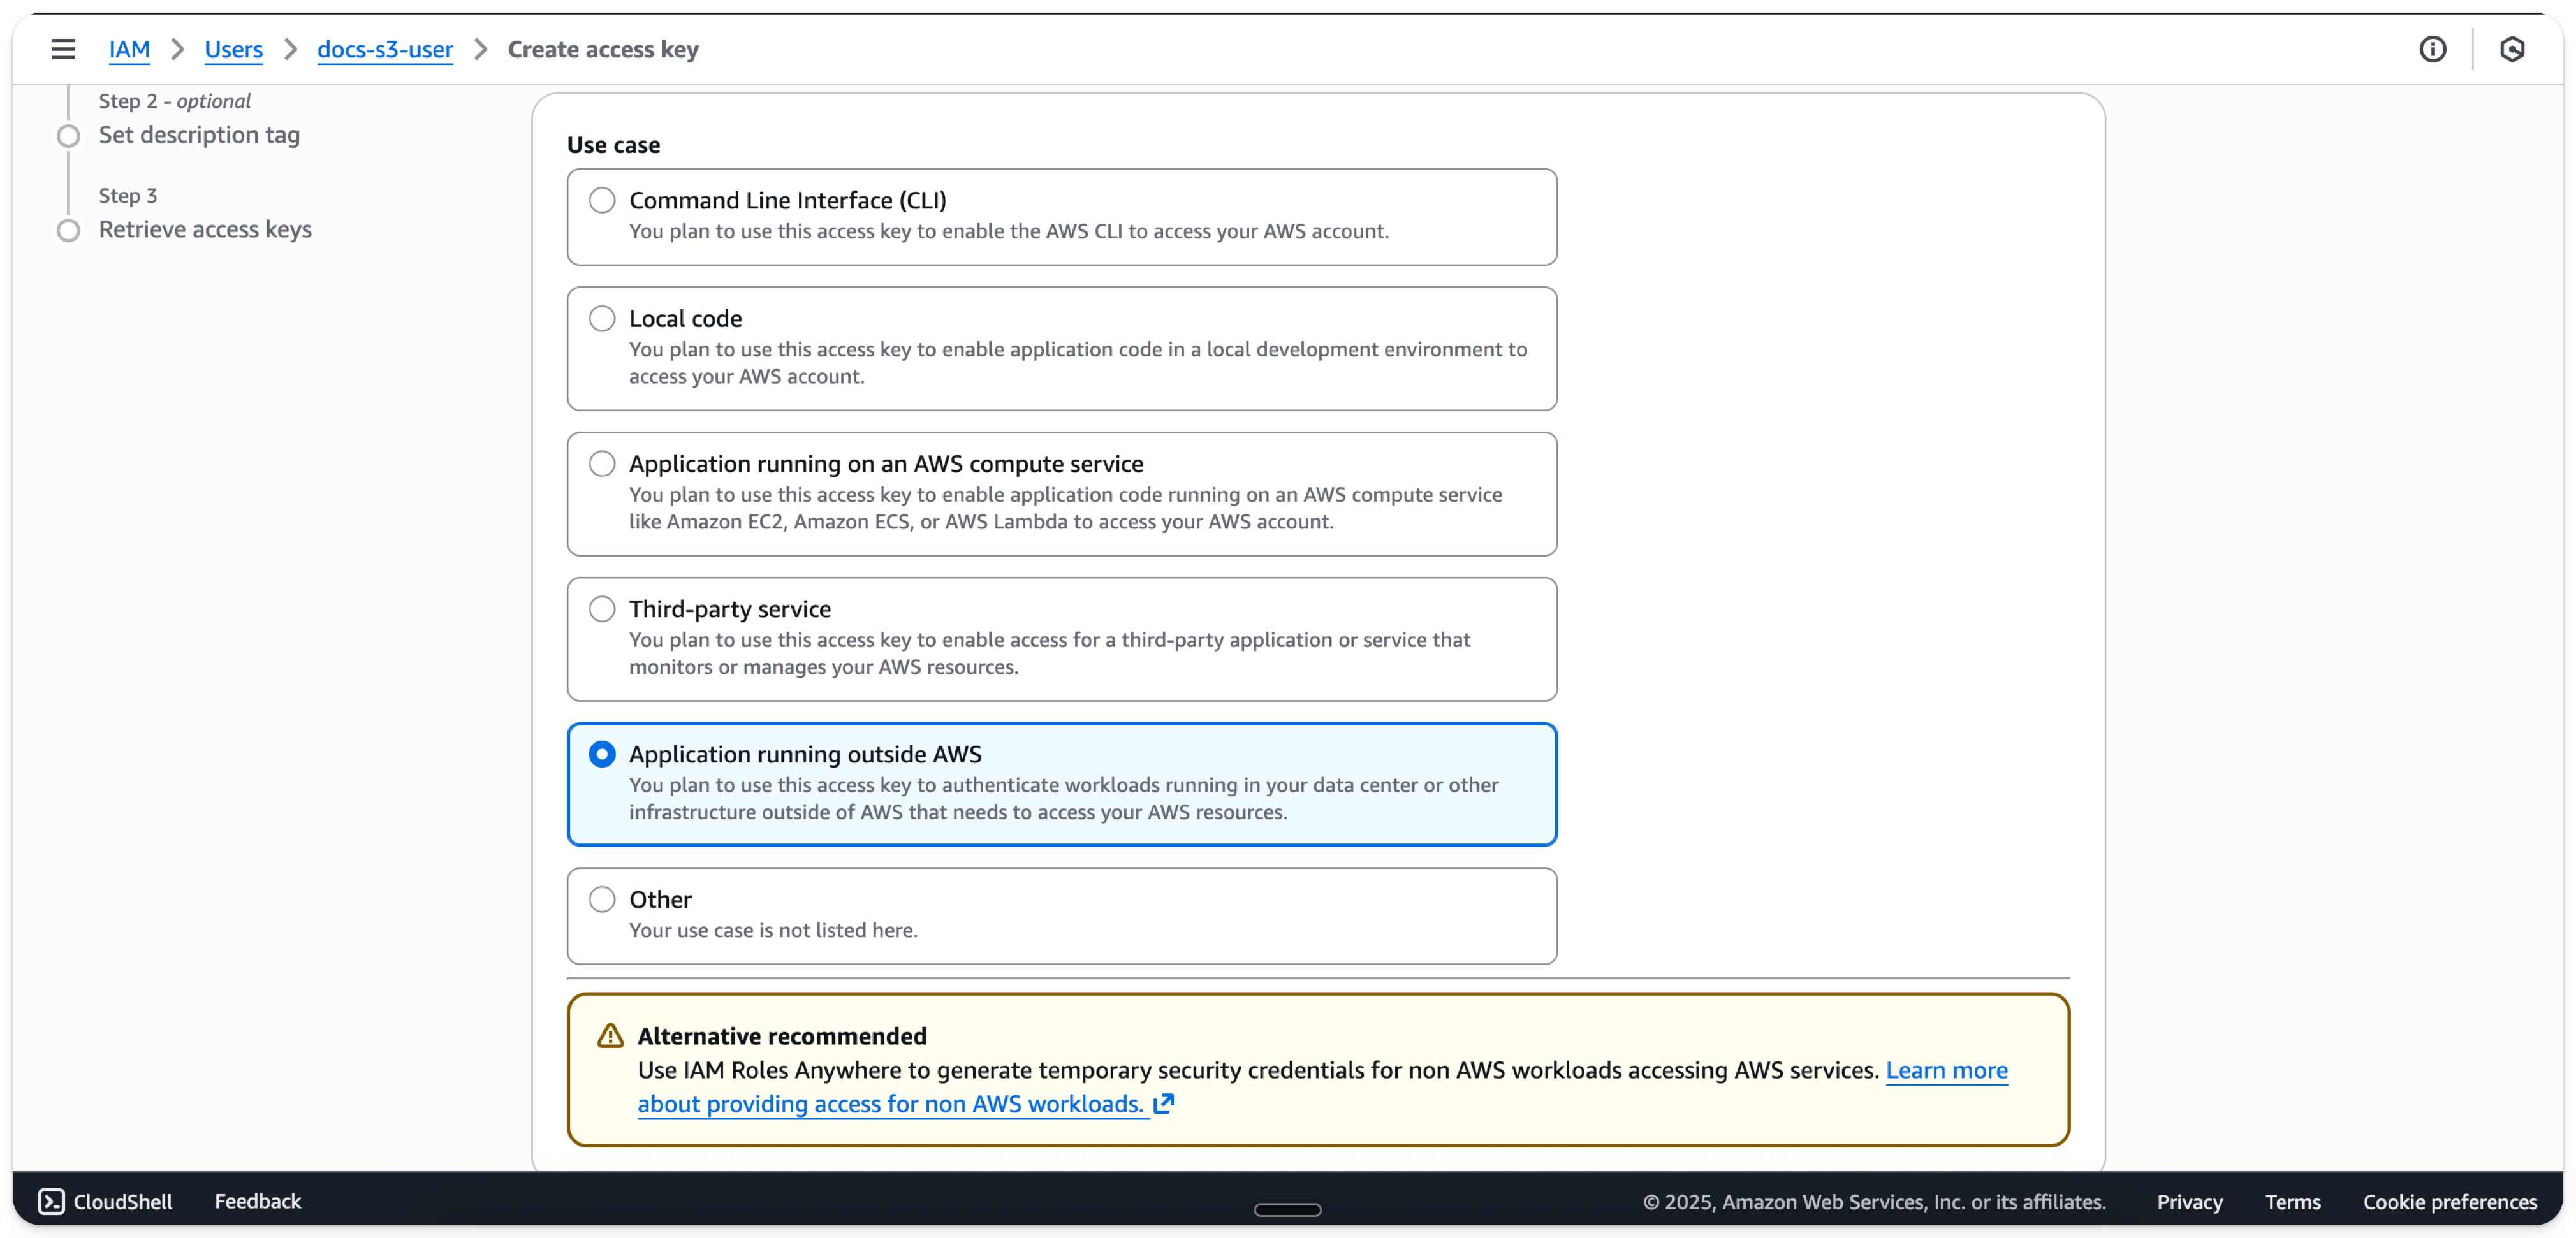Viewport: 2576px width, 1238px height.
Task: Select the Command Line Interface (CLI) use case
Action: [x=602, y=200]
